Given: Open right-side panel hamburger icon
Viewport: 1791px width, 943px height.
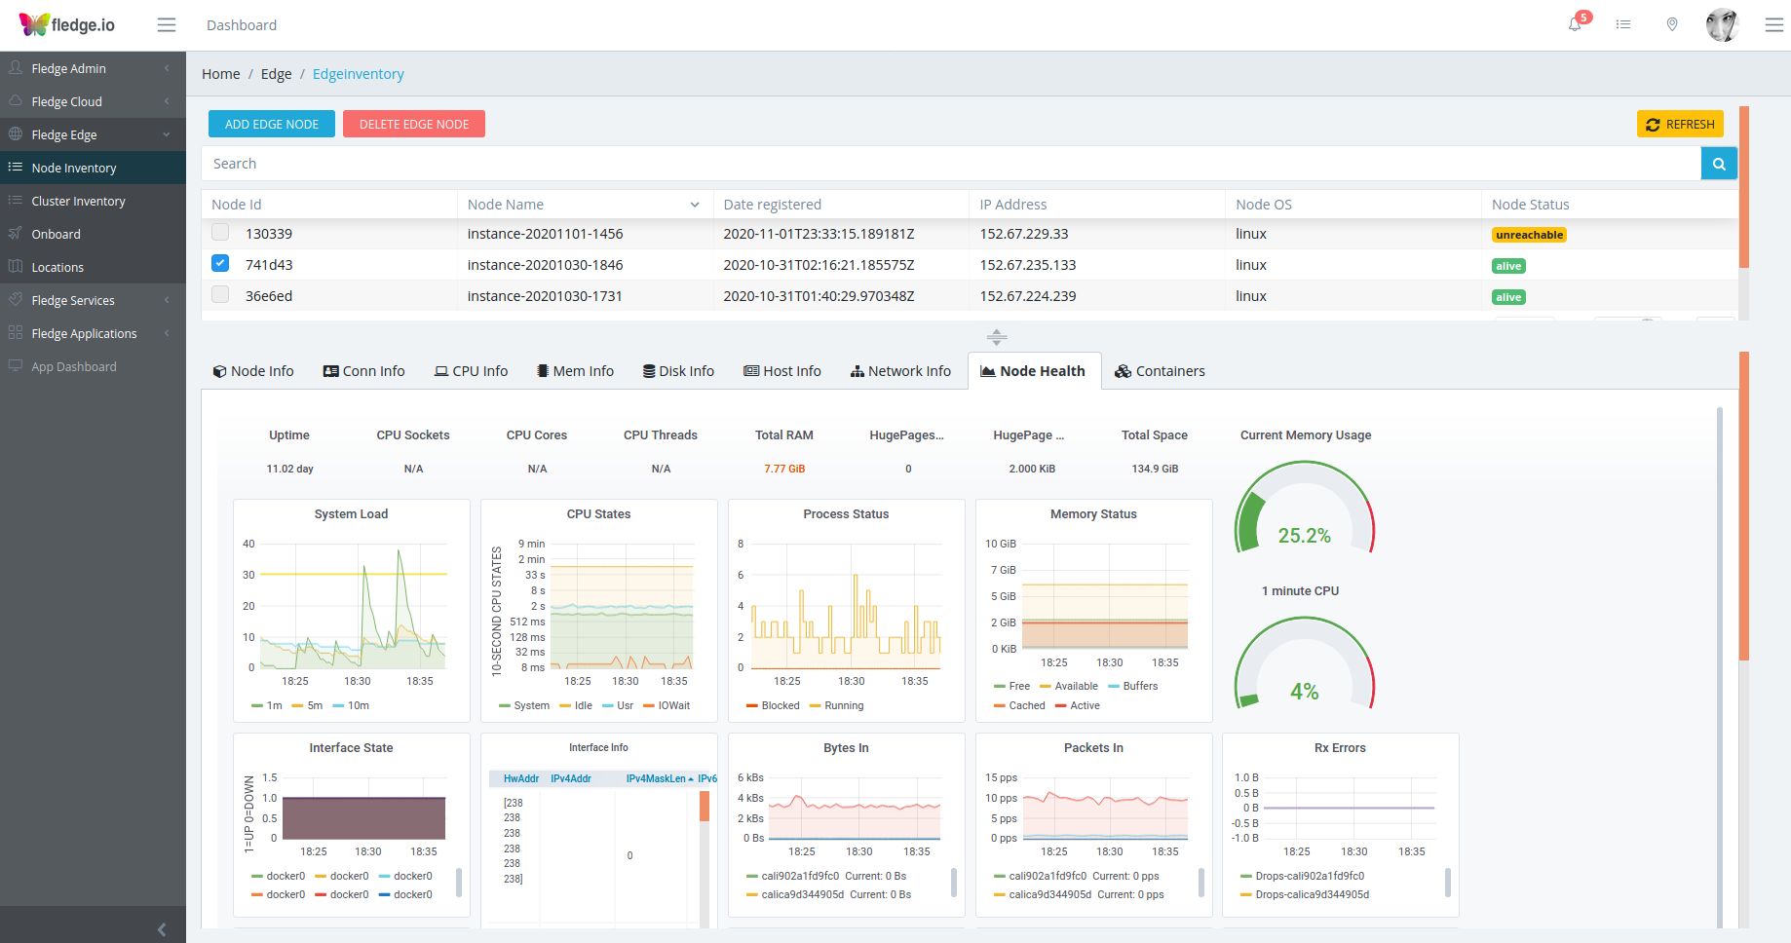Looking at the screenshot, I should (x=1773, y=25).
